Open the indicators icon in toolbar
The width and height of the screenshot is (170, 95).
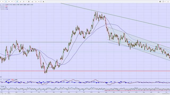pyautogui.click(x=24, y=2)
